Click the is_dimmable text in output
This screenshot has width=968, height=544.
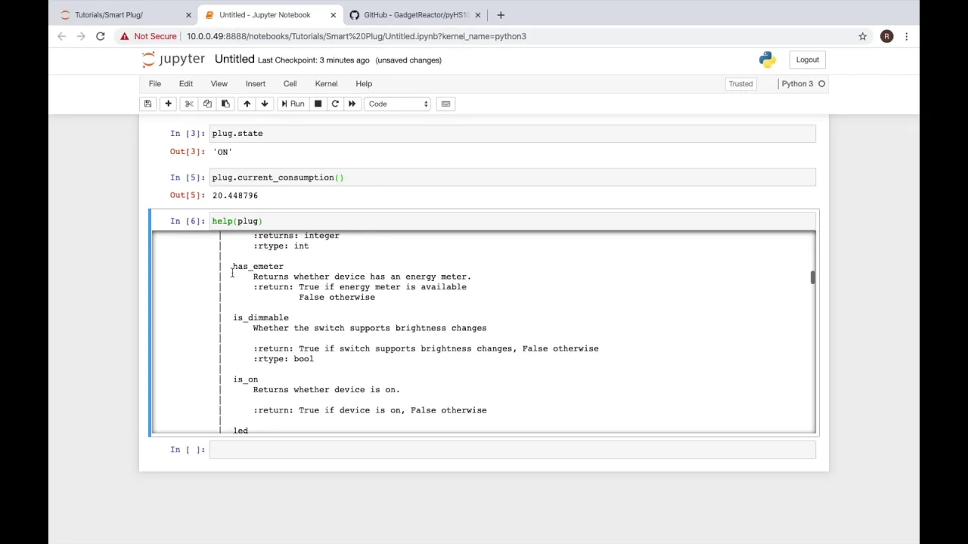(261, 317)
